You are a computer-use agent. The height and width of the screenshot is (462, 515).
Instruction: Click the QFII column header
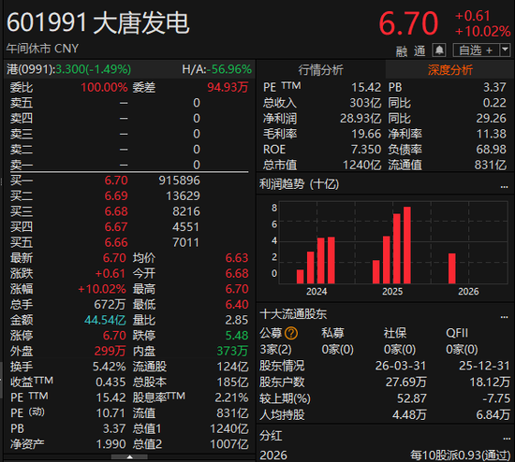click(457, 333)
